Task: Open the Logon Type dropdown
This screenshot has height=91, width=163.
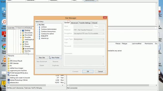Action: [89, 39]
